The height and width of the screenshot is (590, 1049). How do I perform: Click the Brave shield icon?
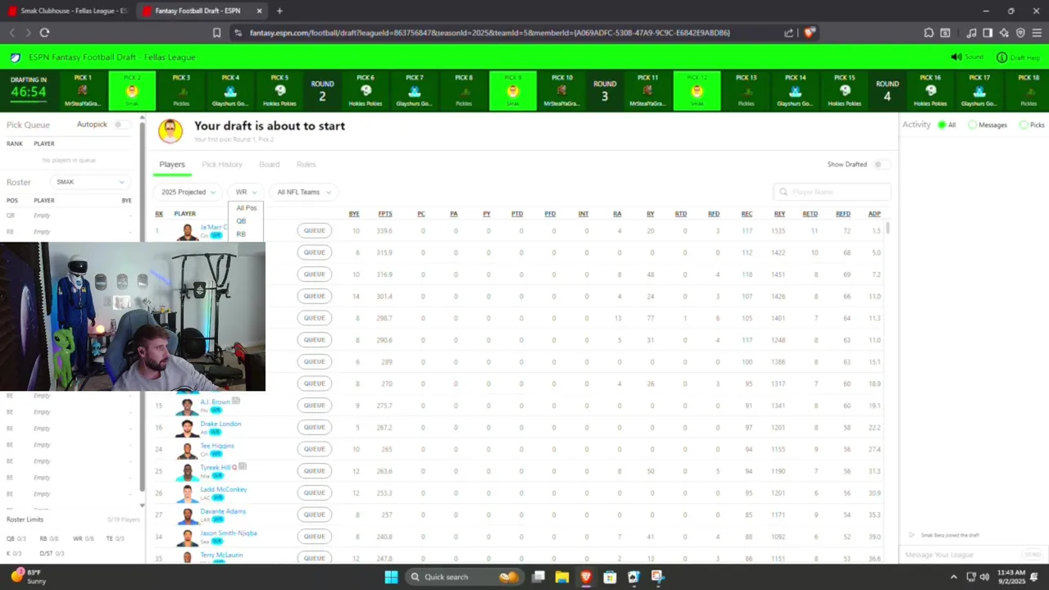pyautogui.click(x=809, y=33)
